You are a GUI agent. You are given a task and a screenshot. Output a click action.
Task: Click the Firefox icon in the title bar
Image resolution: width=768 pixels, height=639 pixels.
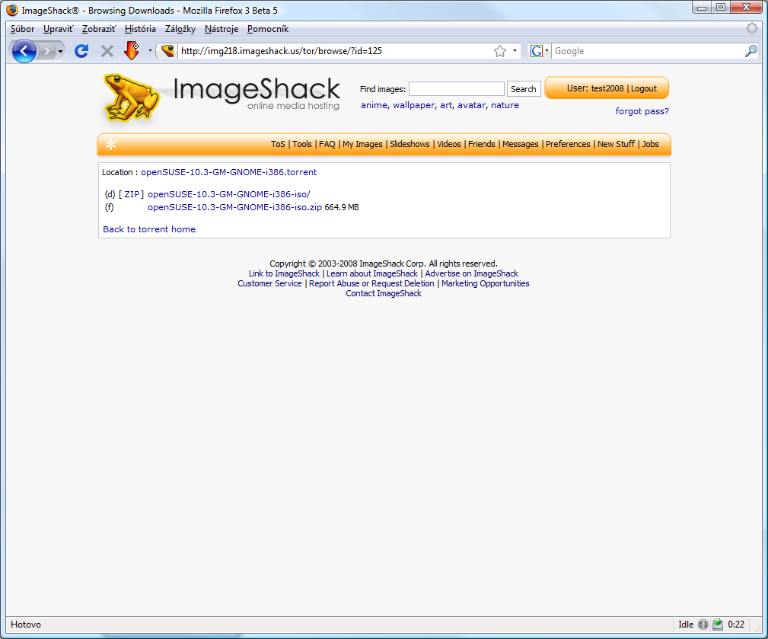tap(12, 10)
